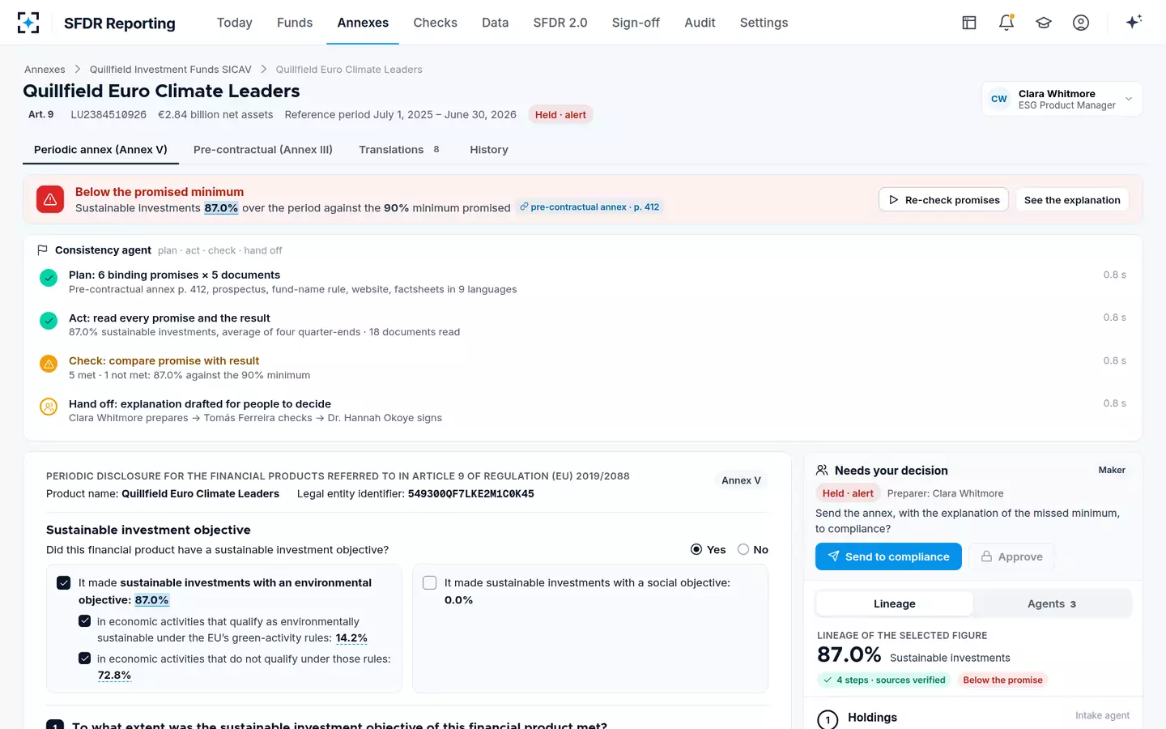
Task: Select the Yes radio button
Action: coord(696,549)
